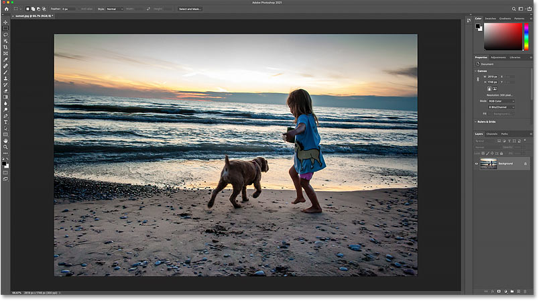
Task: Expand the Rulers & Grids section
Action: 476,121
